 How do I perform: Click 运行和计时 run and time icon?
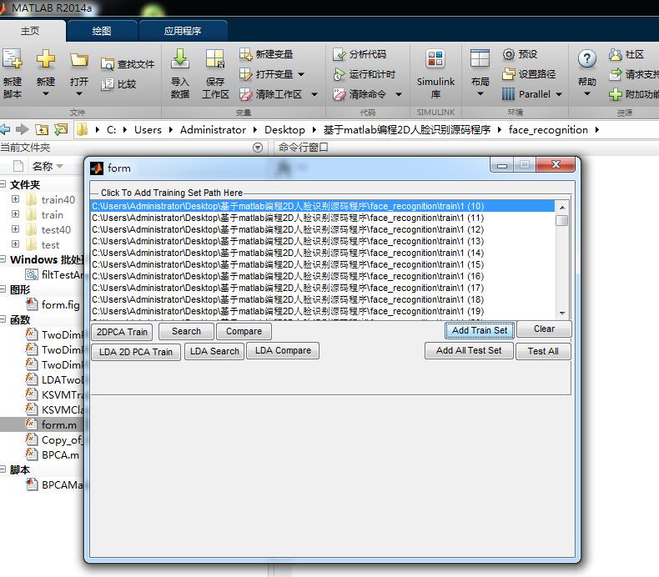tap(339, 74)
